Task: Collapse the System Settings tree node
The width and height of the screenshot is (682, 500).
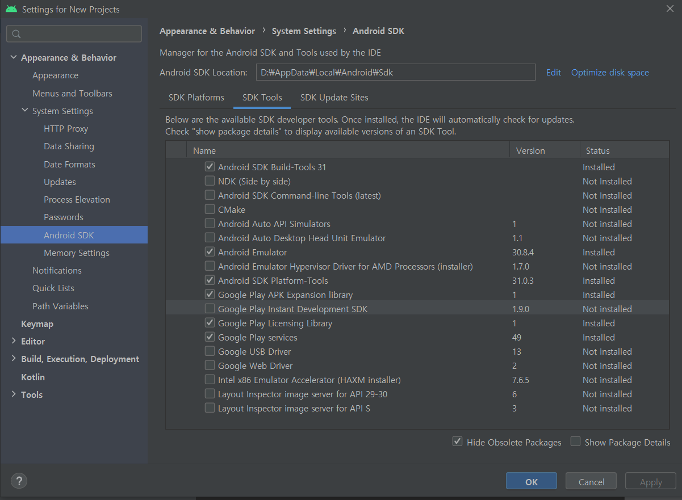Action: [25, 111]
